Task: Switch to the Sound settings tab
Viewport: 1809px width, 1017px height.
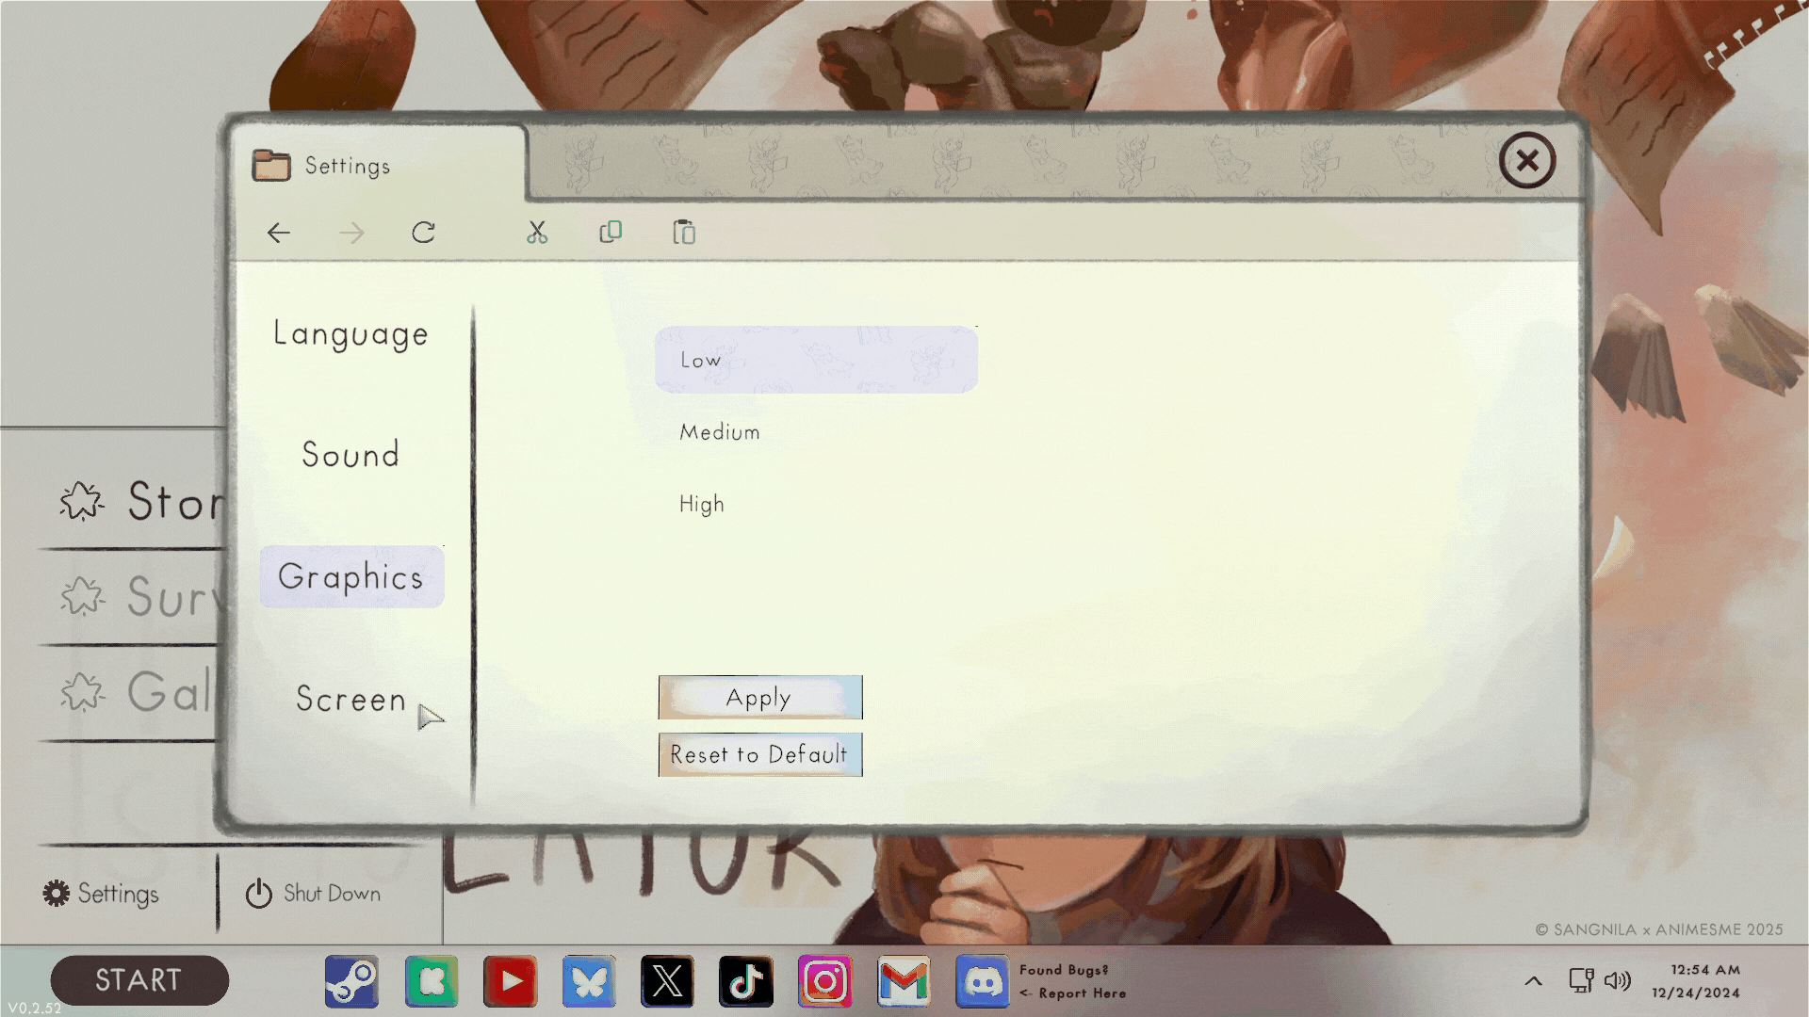Action: coord(350,455)
